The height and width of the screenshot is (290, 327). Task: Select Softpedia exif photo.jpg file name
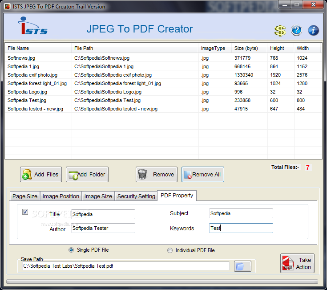(x=32, y=75)
